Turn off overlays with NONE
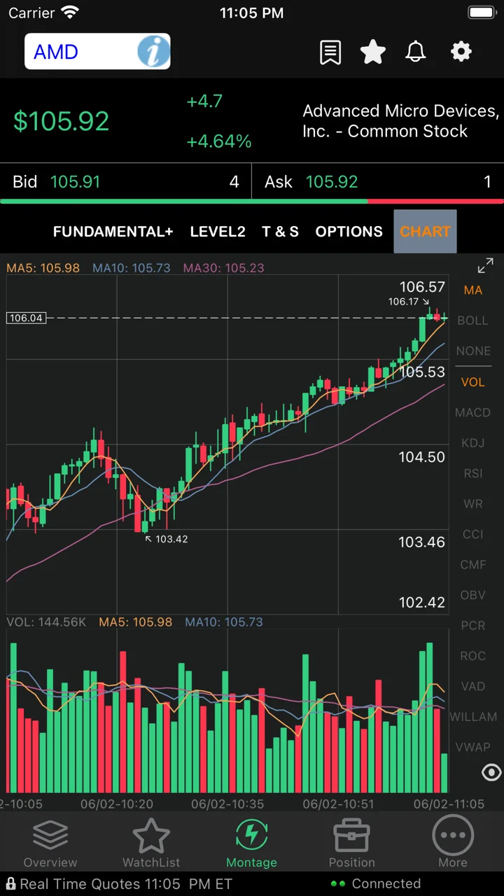This screenshot has height=896, width=504. [473, 351]
